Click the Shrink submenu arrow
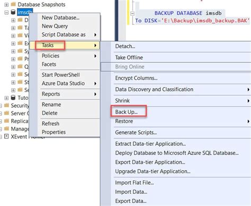Viewport: 251px width, 206px height. 248,101
